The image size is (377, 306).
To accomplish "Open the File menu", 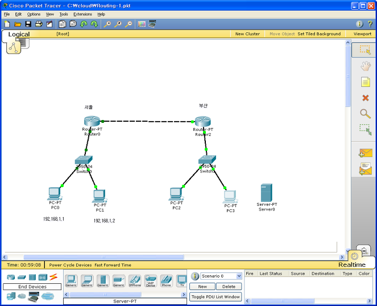I will [7, 14].
